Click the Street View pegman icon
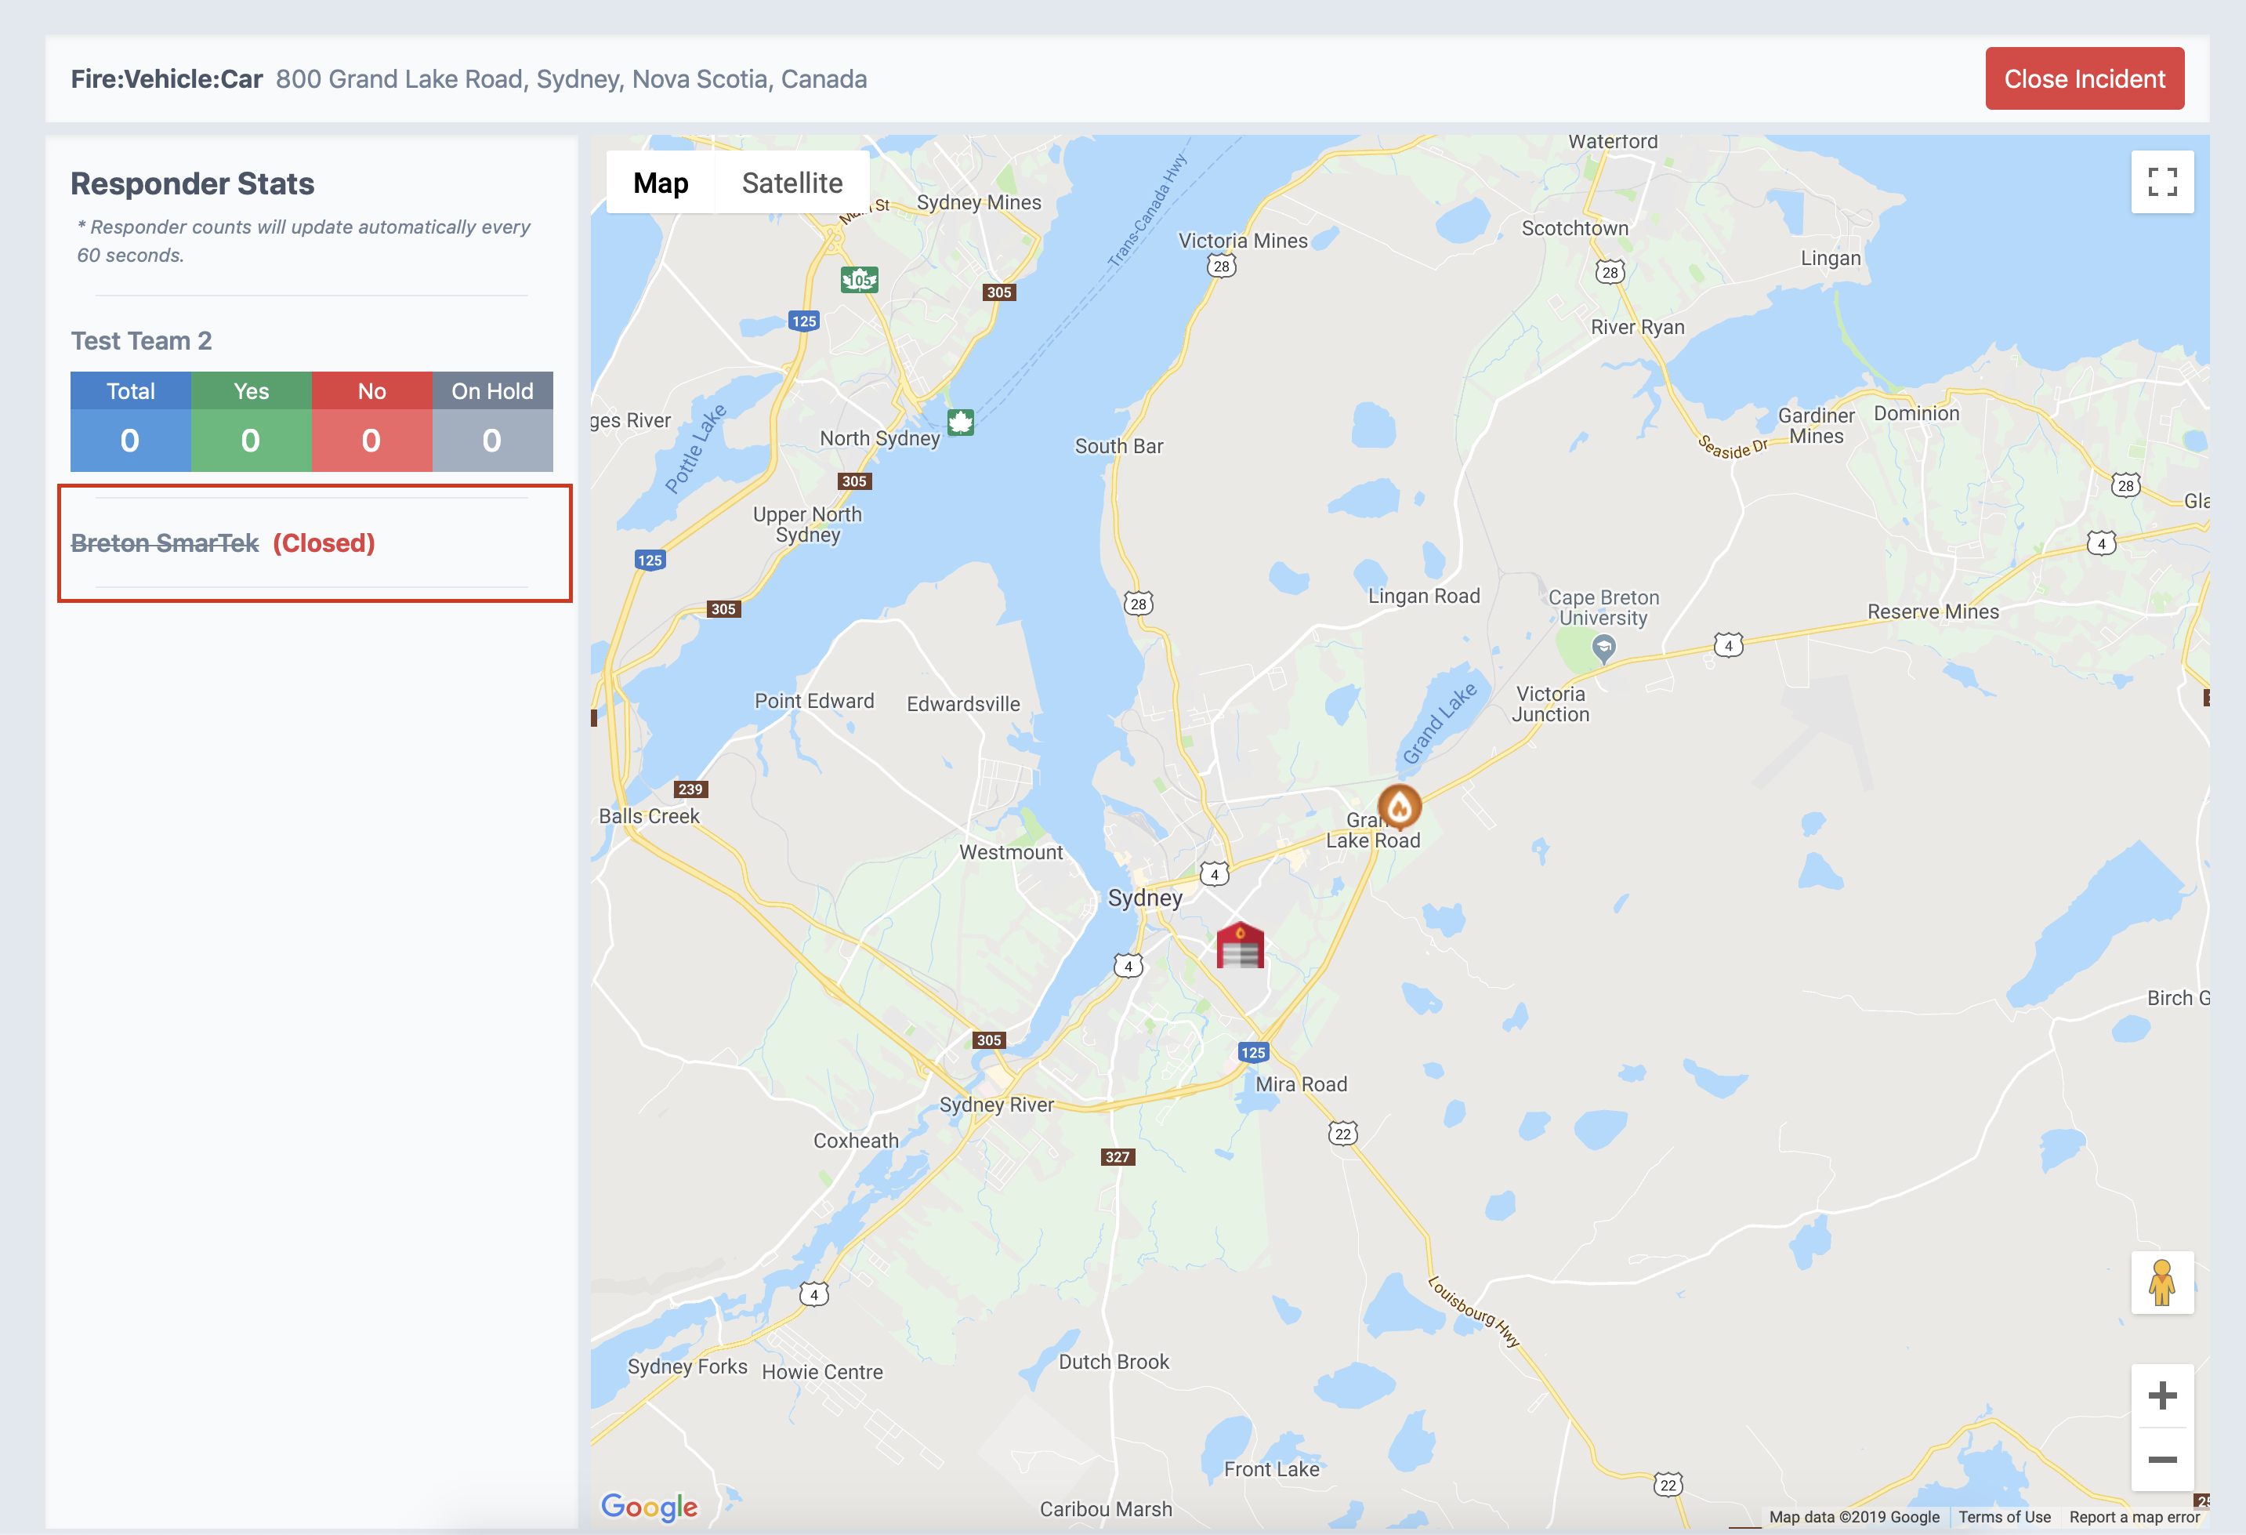2246x1535 pixels. pos(2161,1286)
